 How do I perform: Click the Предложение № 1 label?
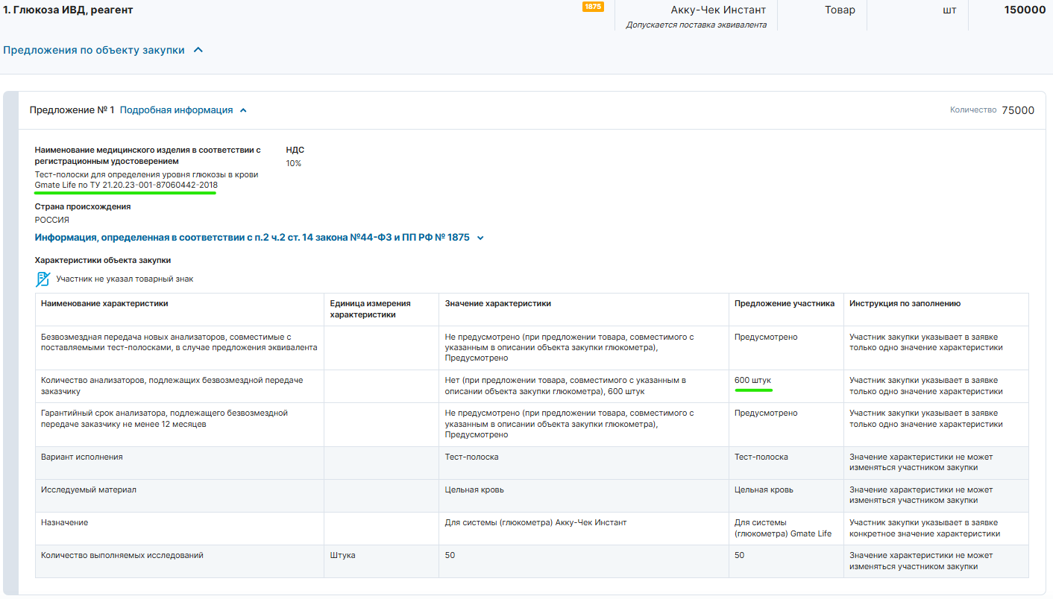[72, 110]
